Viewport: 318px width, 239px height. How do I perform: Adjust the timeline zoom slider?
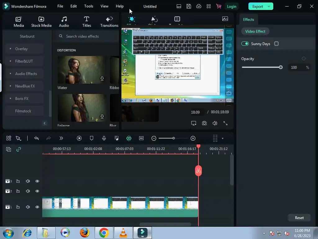coord(173,138)
